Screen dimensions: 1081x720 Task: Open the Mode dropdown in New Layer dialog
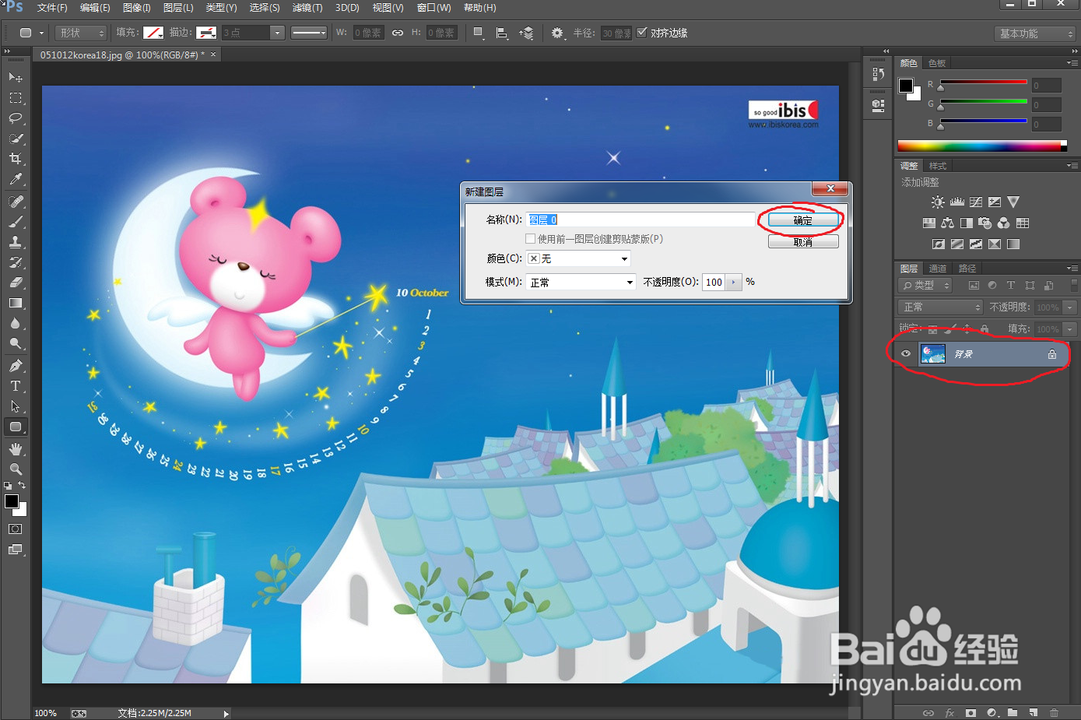581,282
